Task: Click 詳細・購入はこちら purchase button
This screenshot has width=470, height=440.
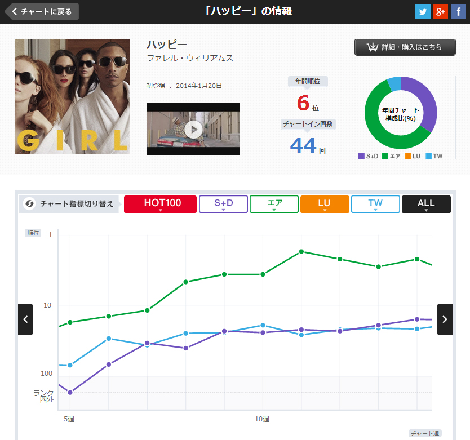Action: tap(405, 47)
